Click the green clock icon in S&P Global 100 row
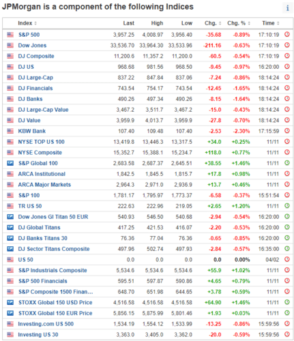 287,163
